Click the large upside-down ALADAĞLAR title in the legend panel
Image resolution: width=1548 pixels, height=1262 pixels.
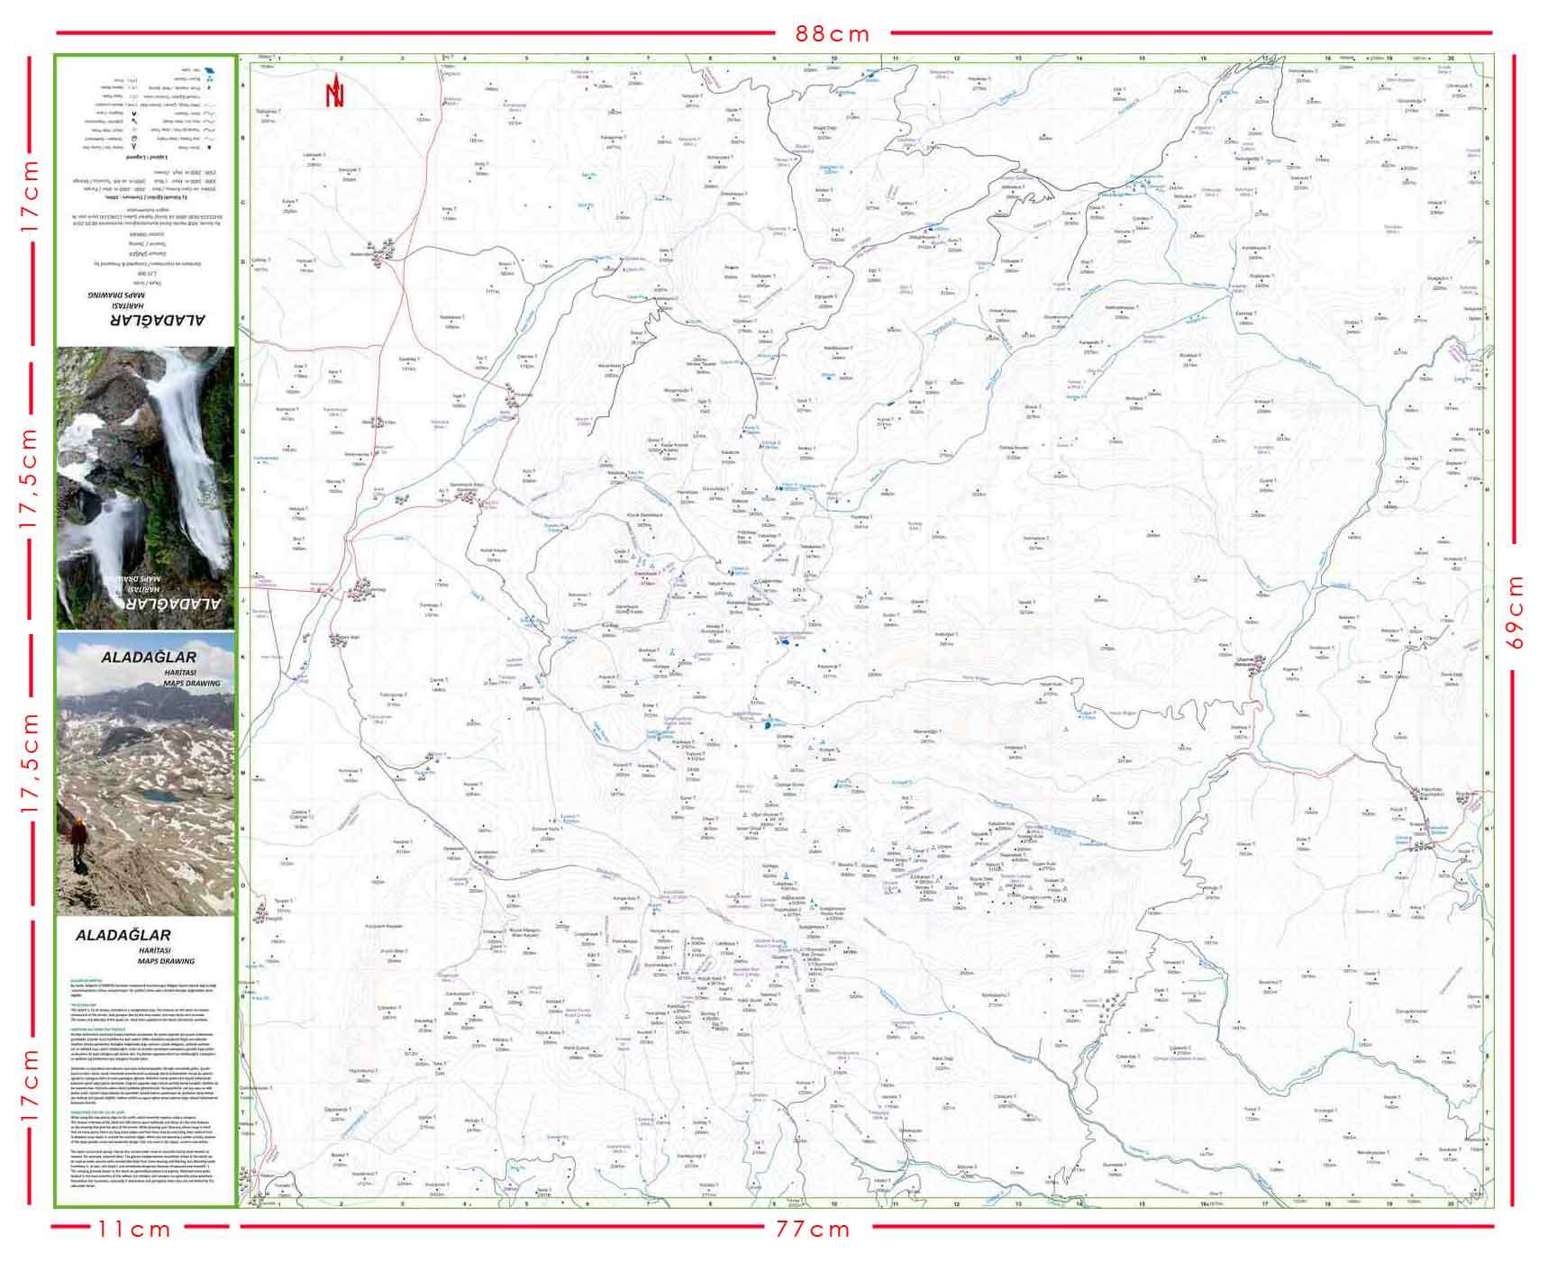158,319
